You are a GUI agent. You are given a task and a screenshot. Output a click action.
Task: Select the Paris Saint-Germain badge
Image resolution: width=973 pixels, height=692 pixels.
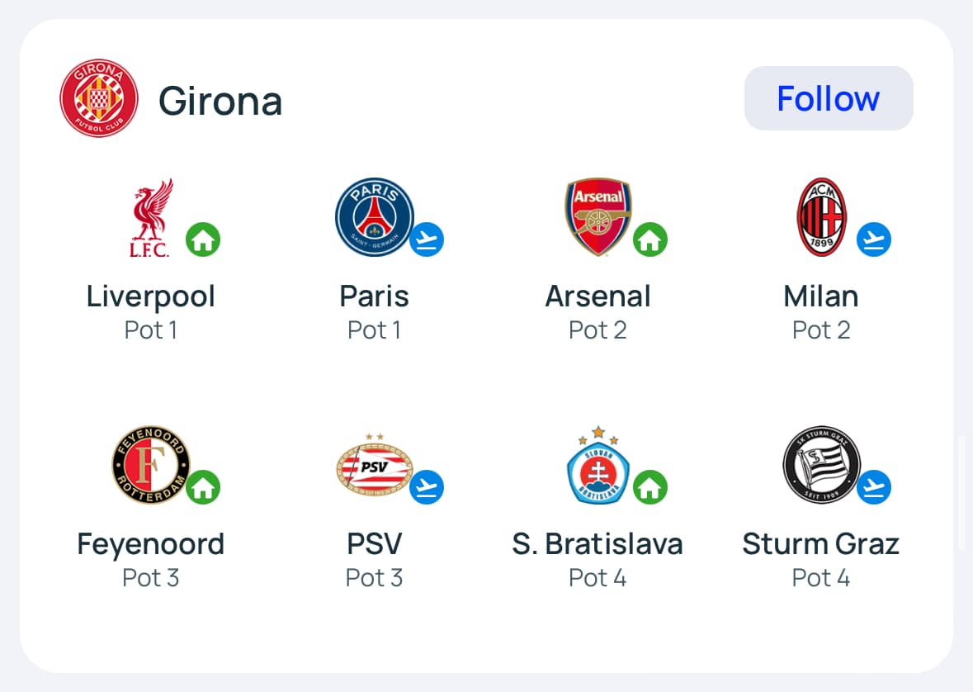click(374, 218)
